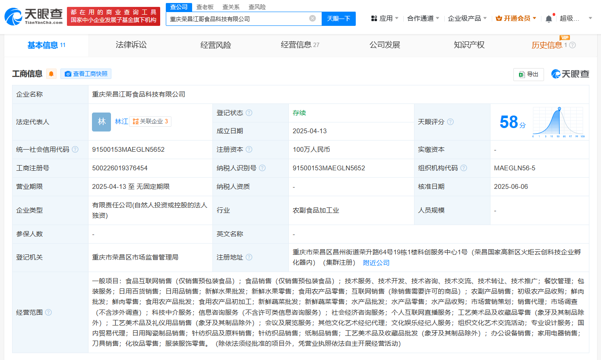Switch to the 基本信息 tab
The width and height of the screenshot is (601, 360).
click(x=47, y=45)
